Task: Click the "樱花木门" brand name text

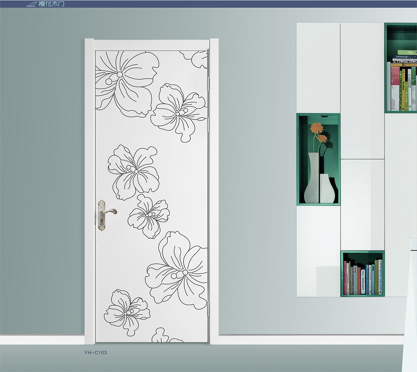Action: (51, 4)
